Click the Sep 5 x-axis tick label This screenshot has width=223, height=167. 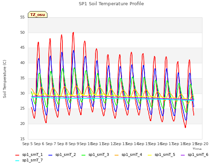point(28,144)
